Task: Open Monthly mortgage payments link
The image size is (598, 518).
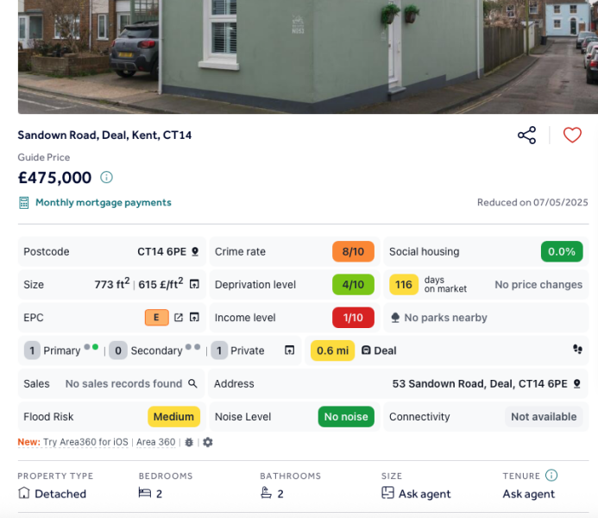Action: coord(103,203)
